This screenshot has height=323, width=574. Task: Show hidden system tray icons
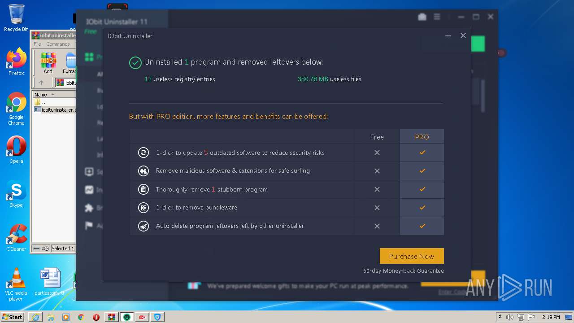point(500,317)
